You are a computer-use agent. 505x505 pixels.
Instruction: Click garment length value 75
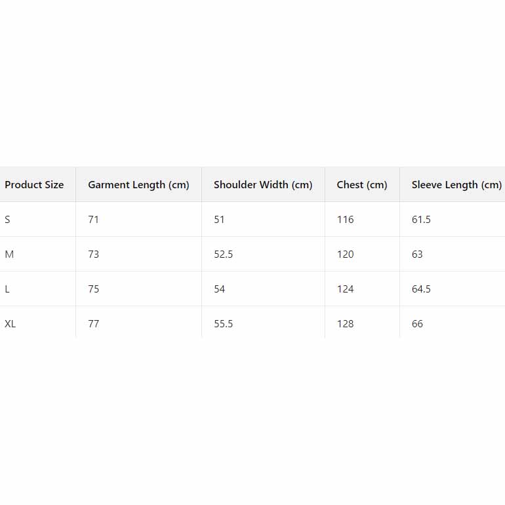coord(94,289)
